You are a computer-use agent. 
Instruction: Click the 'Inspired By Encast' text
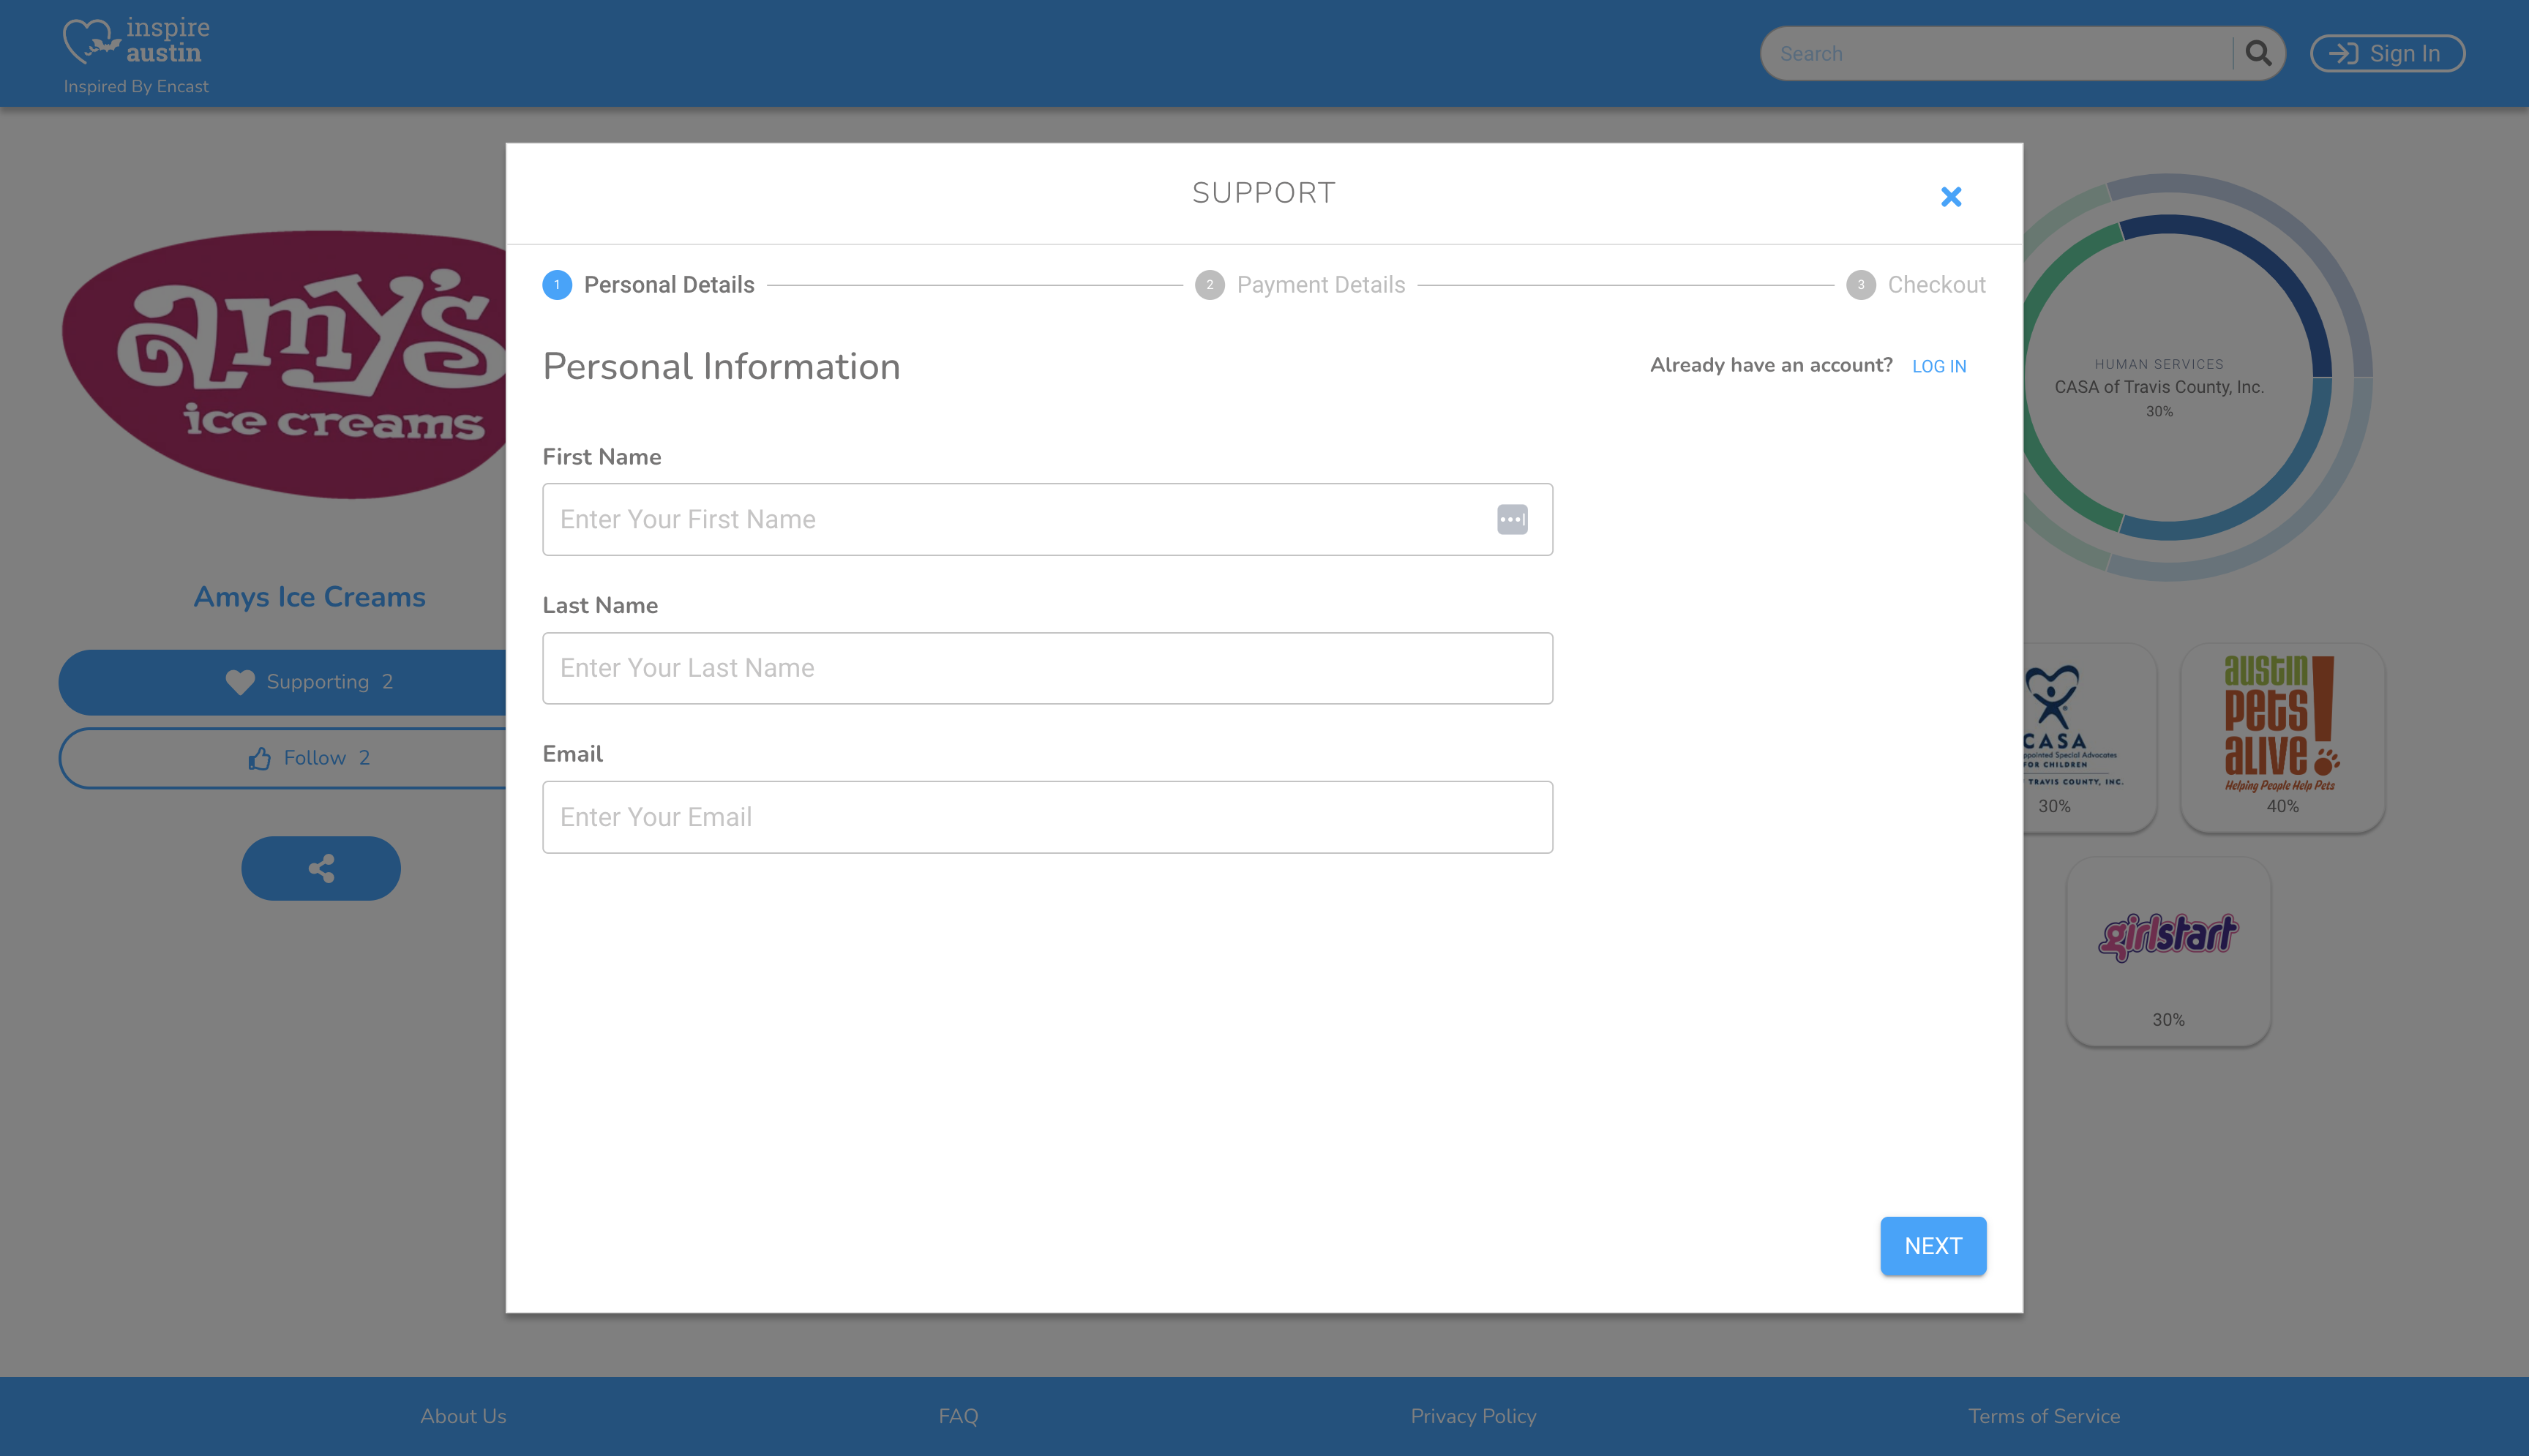(x=136, y=86)
